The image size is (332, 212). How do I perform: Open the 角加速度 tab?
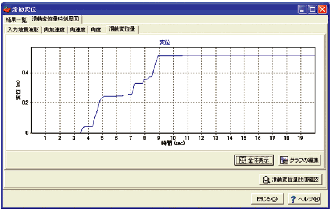tap(54, 30)
